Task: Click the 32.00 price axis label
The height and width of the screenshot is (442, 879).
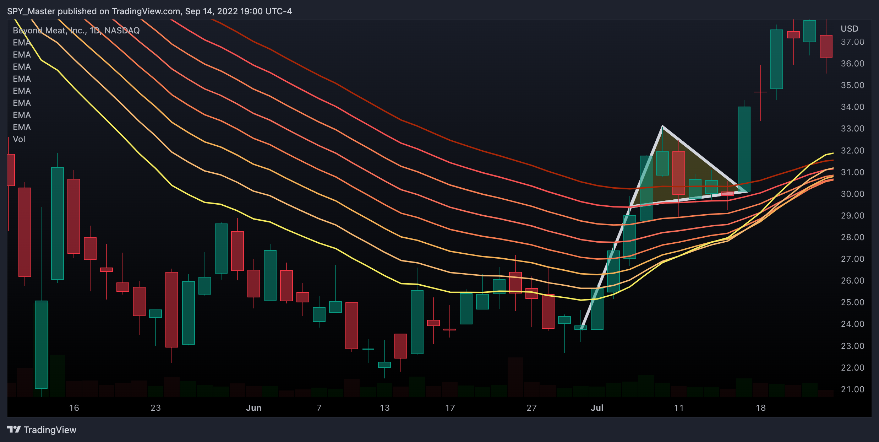Action: click(853, 151)
